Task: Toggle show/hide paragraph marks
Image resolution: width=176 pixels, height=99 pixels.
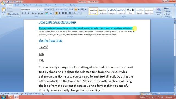Action: 86,9
